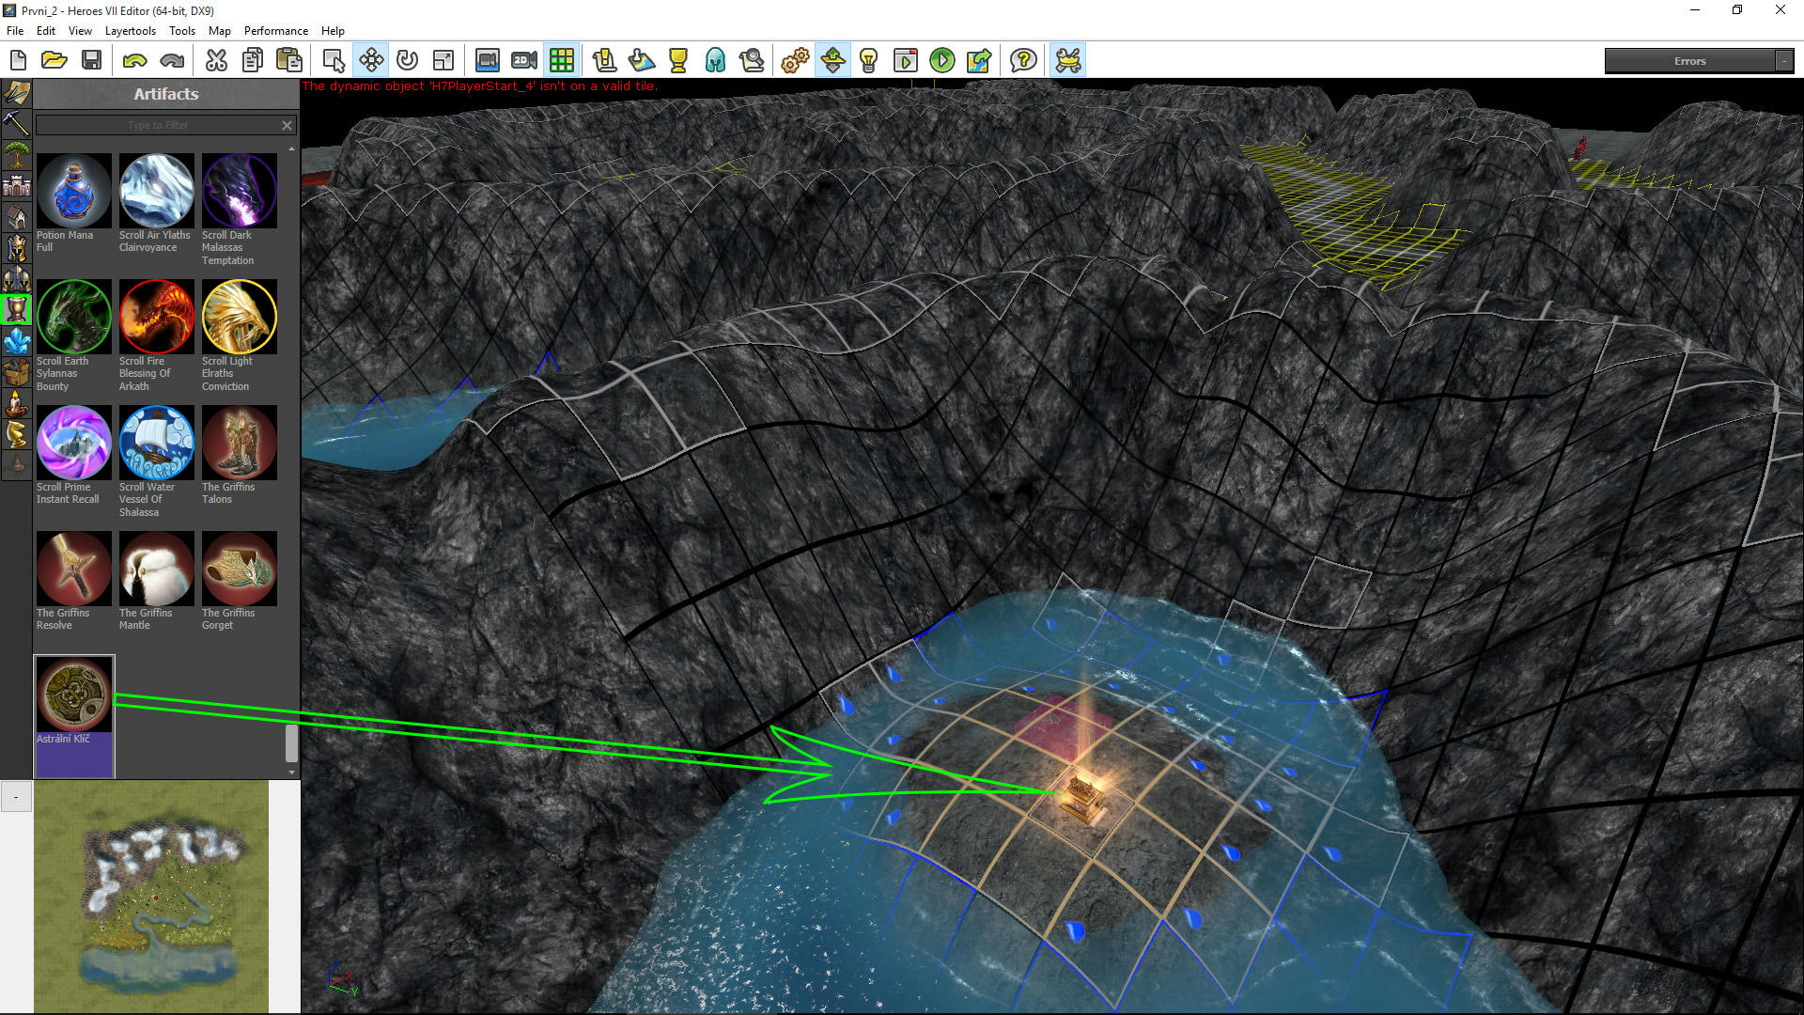The height and width of the screenshot is (1015, 1804).
Task: Open the Layertools menu
Action: point(131,31)
